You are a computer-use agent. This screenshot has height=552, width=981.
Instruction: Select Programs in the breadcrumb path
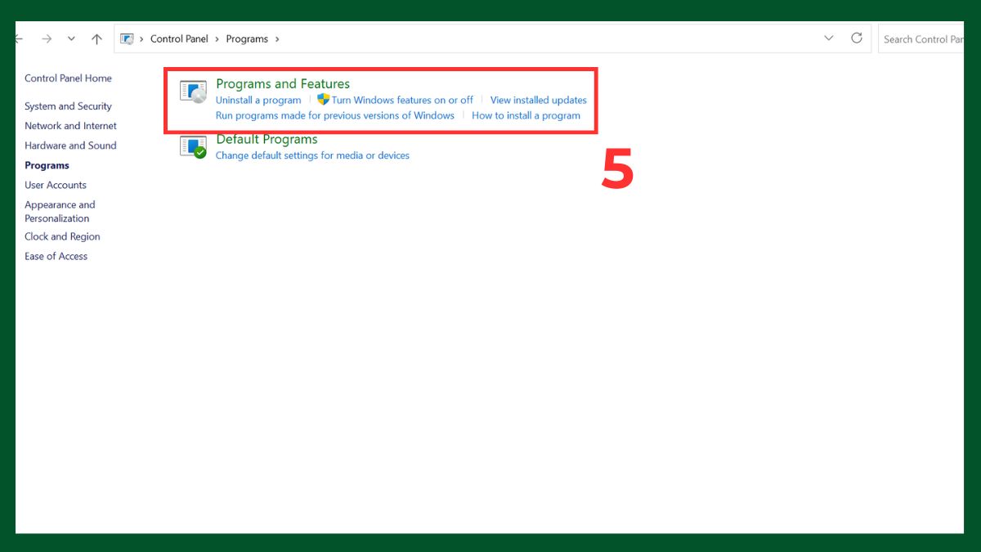pos(247,39)
